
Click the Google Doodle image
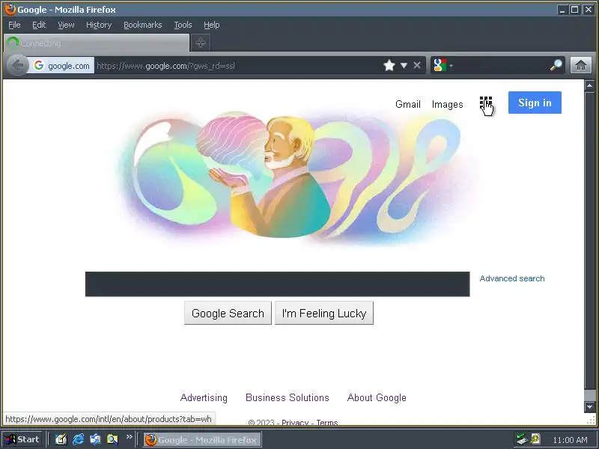[x=294, y=177]
